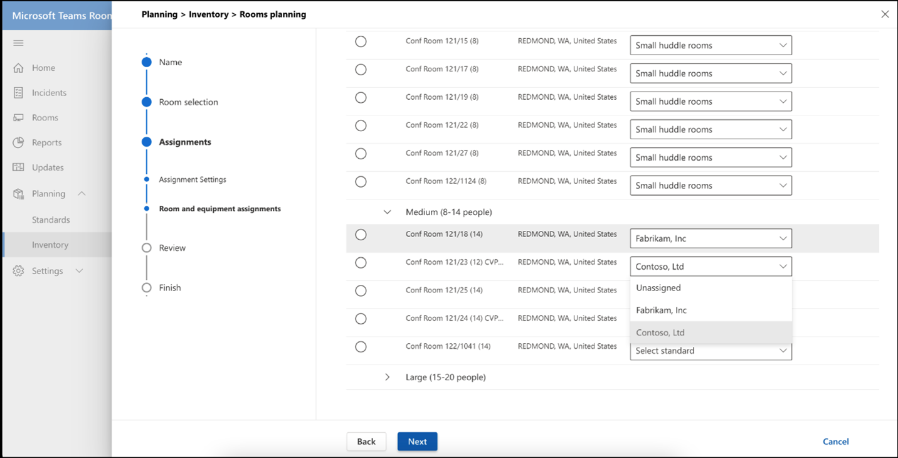Open Rooms in the sidebar
The width and height of the screenshot is (898, 458).
point(45,118)
